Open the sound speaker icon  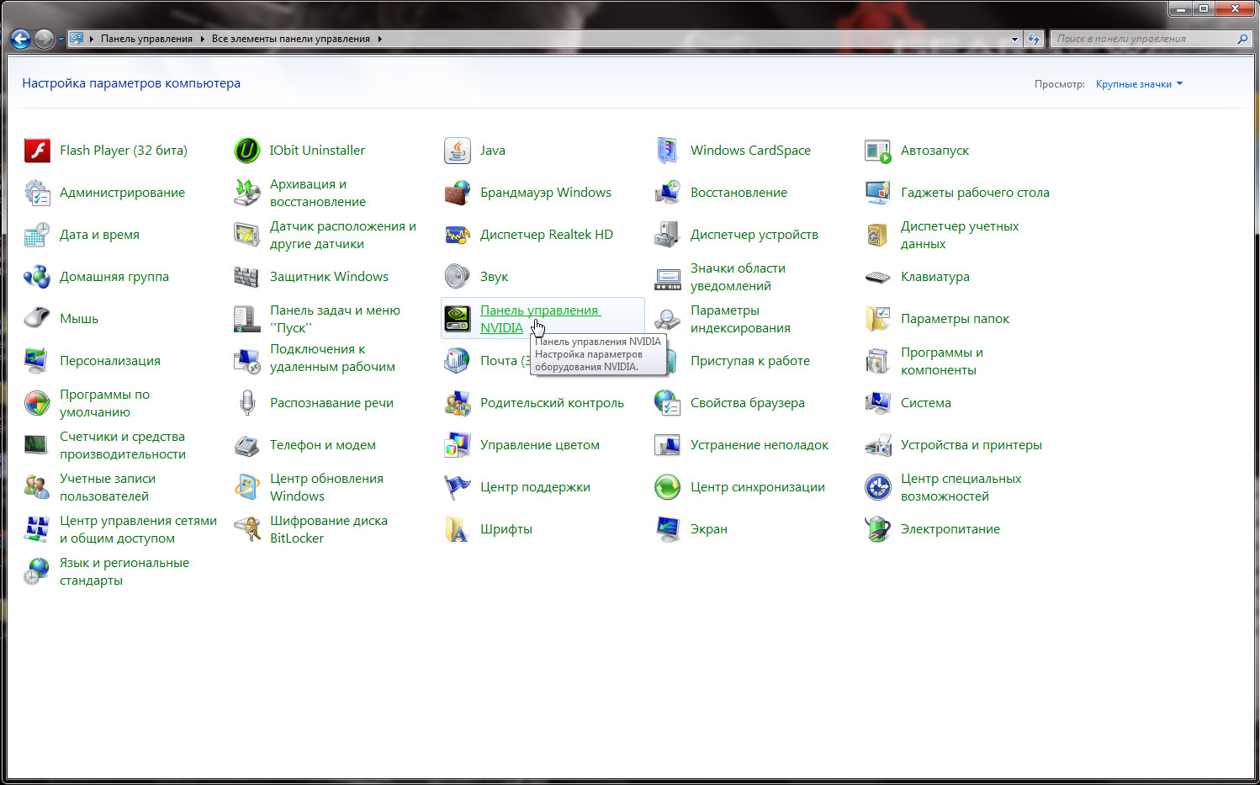point(458,277)
